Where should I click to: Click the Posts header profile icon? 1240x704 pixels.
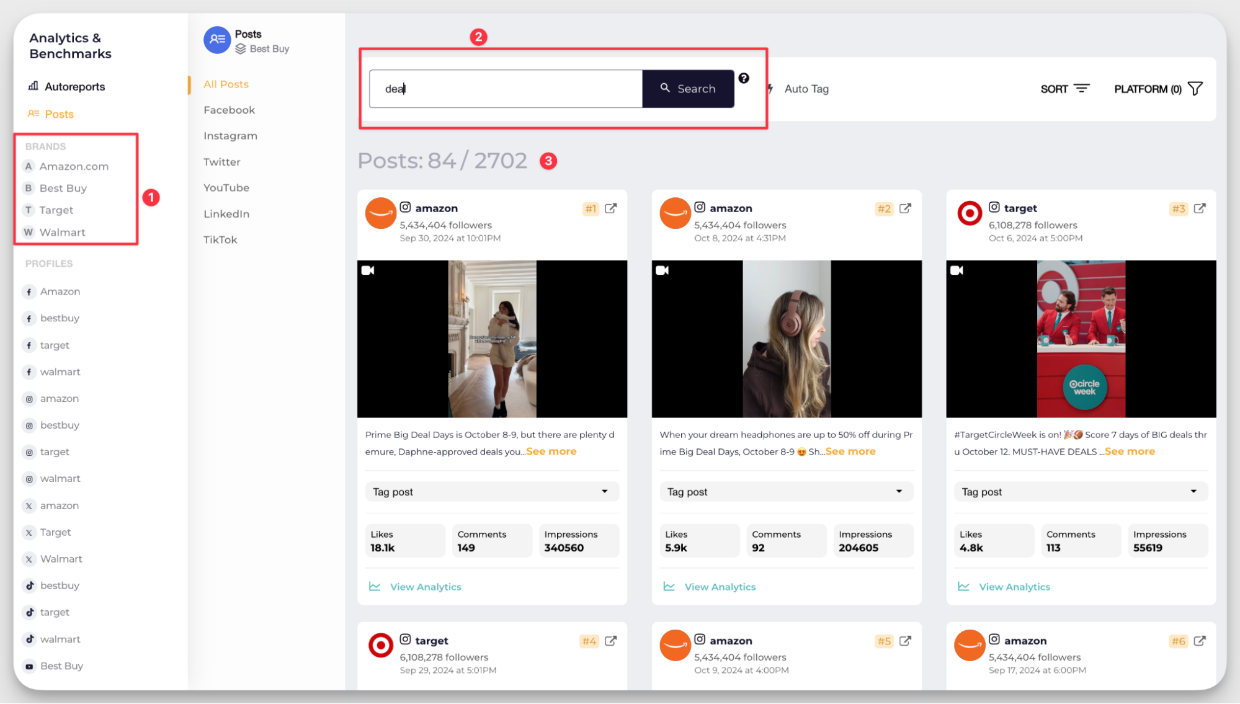coord(217,40)
